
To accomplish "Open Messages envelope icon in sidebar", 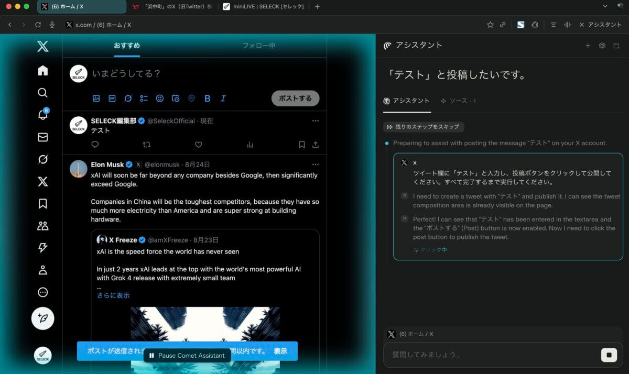I will (43, 137).
